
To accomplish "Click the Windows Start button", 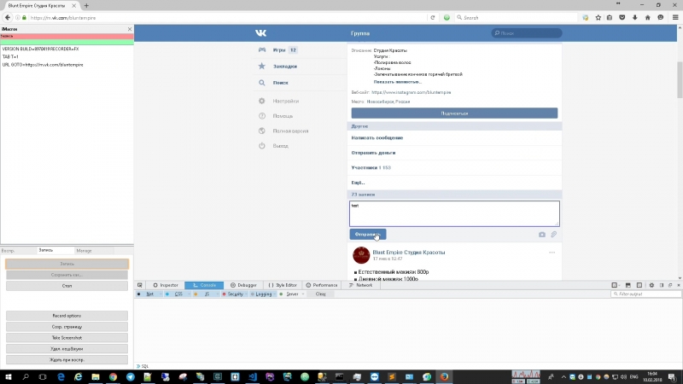I will pyautogui.click(x=9, y=376).
